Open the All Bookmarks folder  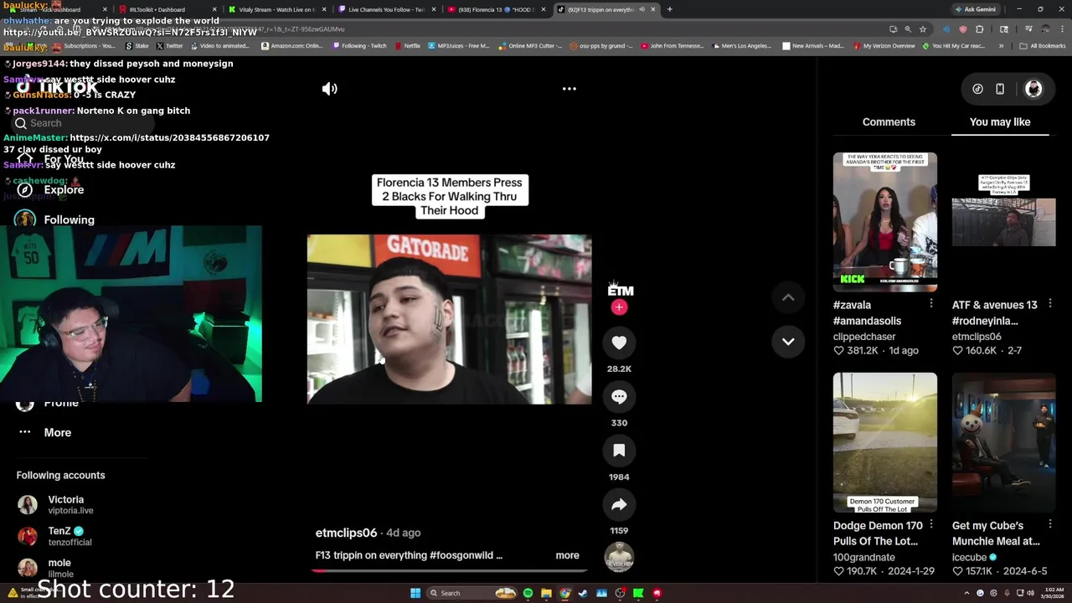pyautogui.click(x=1043, y=46)
